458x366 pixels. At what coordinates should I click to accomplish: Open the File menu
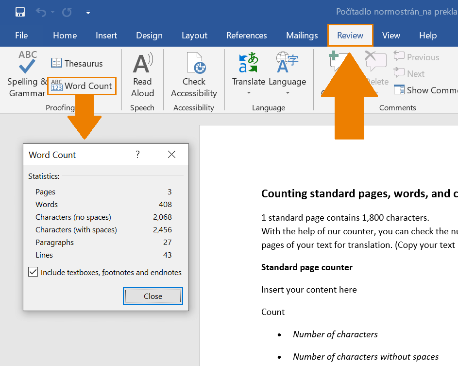click(21, 35)
